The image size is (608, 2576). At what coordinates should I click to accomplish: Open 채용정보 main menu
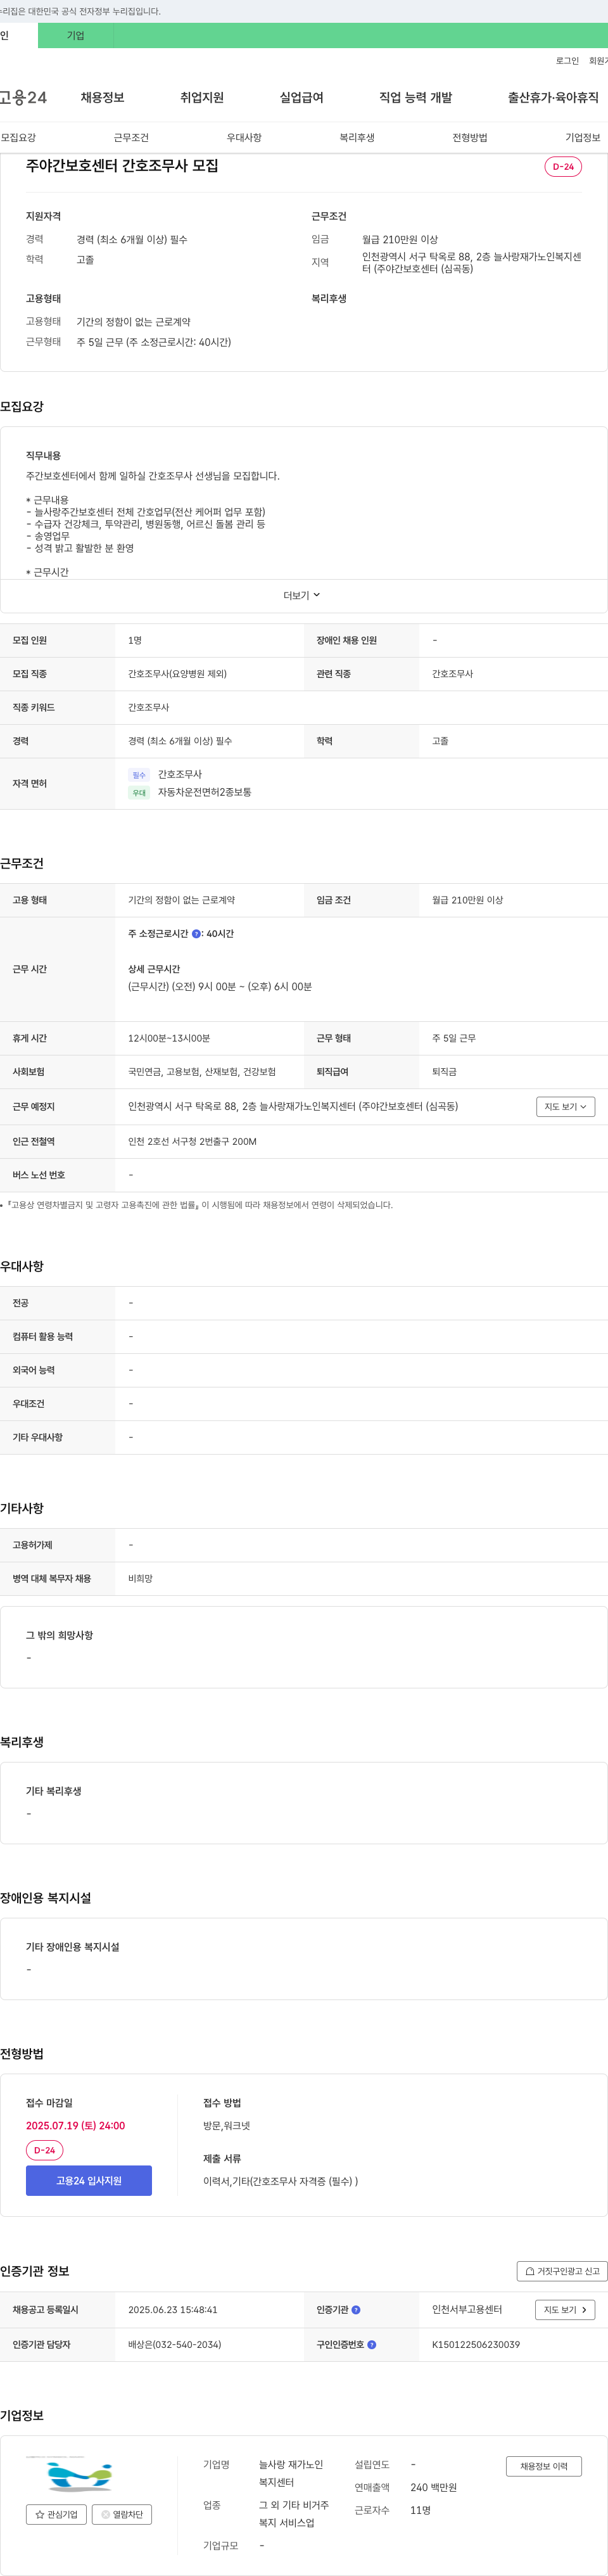point(103,97)
